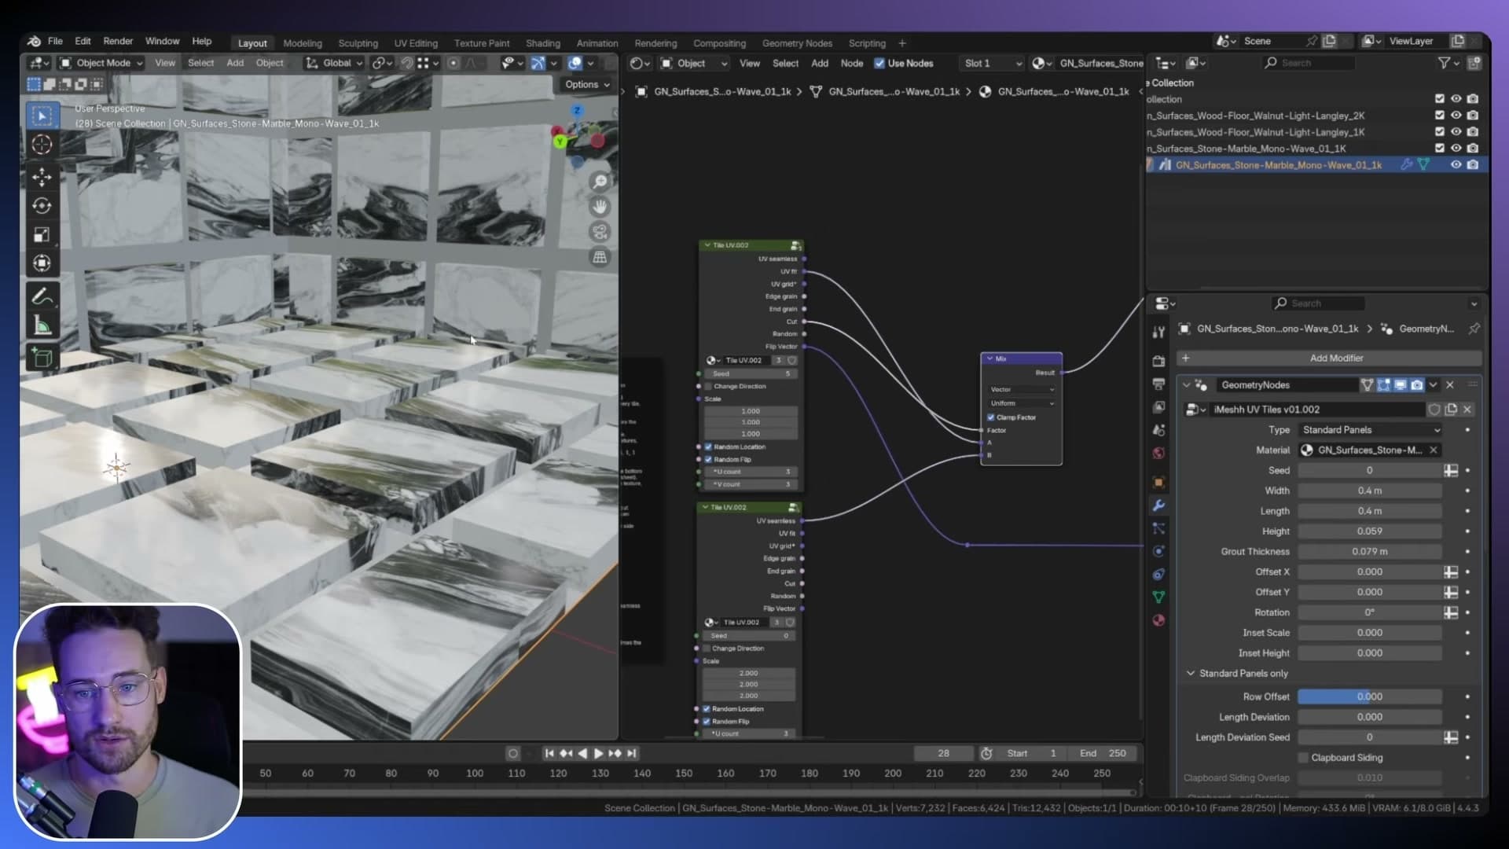This screenshot has width=1509, height=849.
Task: Open the viewport Options dropdown
Action: pos(587,85)
